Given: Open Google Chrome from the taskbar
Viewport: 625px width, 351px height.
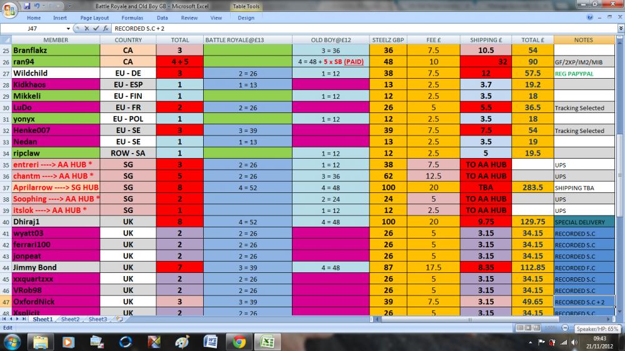Looking at the screenshot, I should (x=239, y=342).
